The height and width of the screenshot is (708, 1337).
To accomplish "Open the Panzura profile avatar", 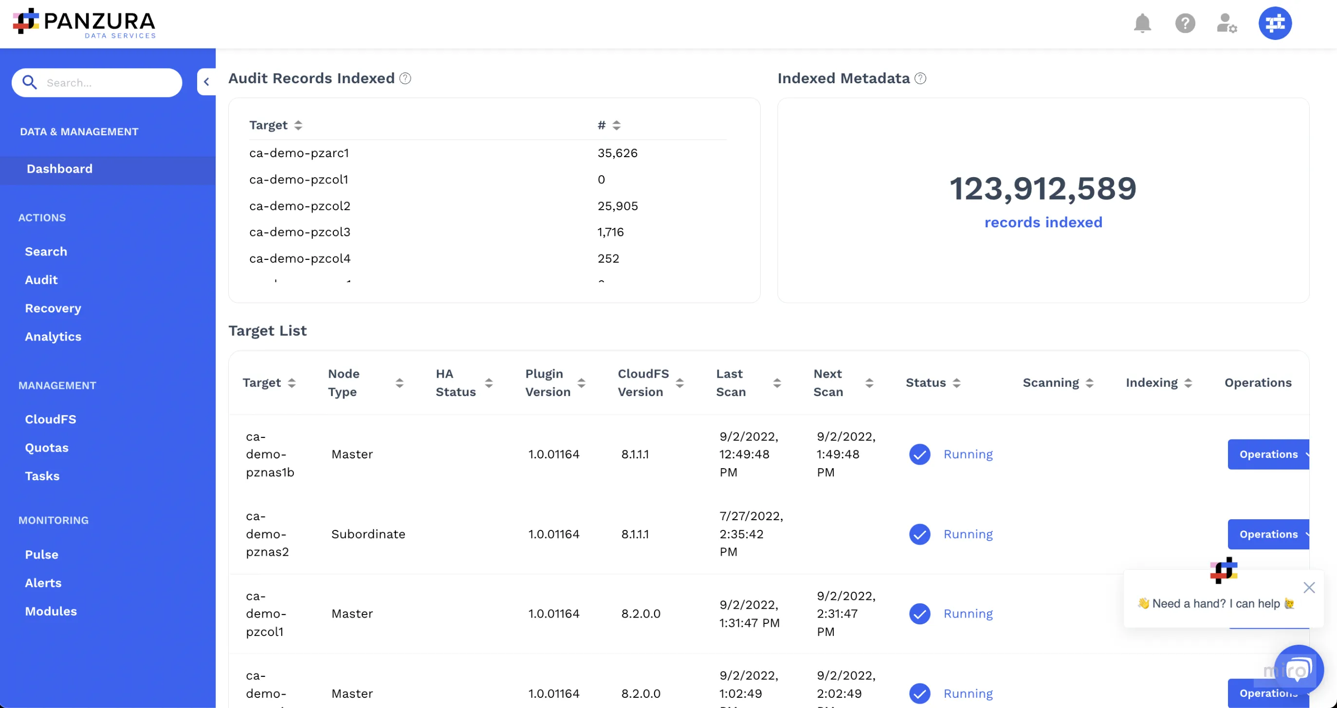I will [1275, 23].
